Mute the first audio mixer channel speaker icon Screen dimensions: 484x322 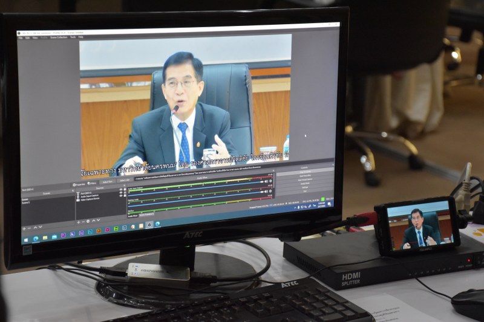(267, 181)
